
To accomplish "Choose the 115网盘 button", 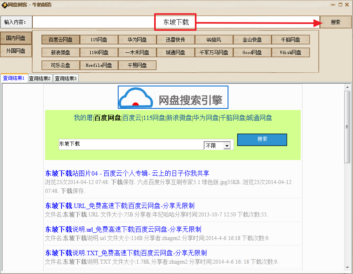I will tap(99, 40).
